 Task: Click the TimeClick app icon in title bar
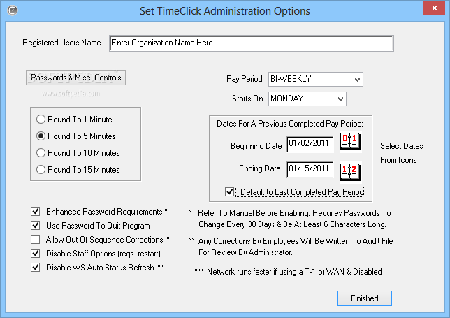pos(13,10)
